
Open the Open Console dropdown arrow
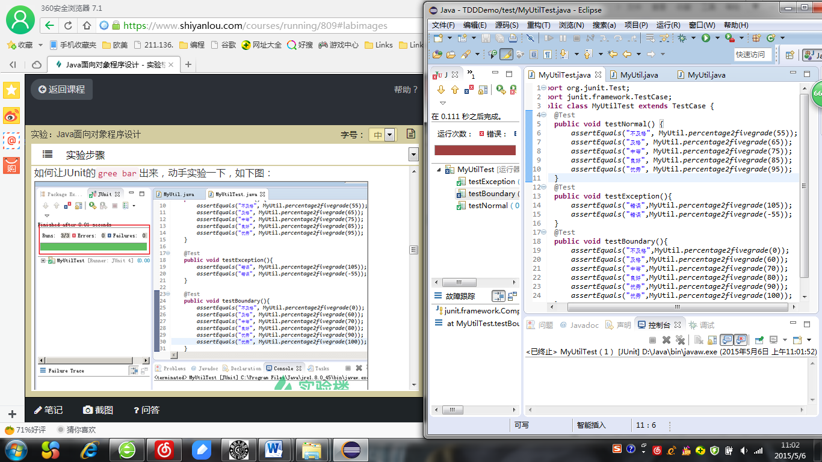809,340
